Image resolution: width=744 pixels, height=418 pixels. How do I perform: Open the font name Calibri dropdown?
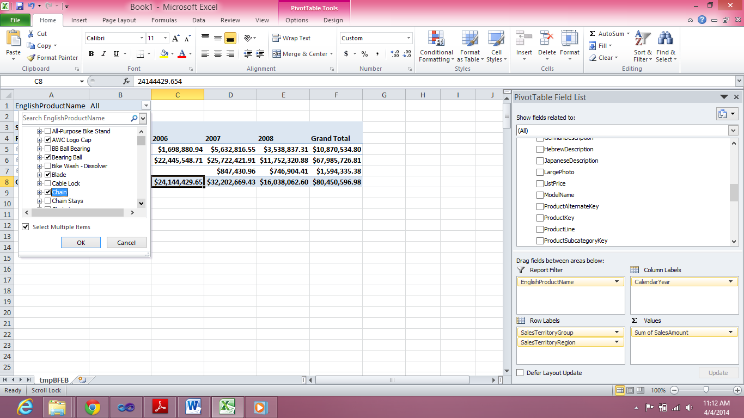pyautogui.click(x=142, y=38)
